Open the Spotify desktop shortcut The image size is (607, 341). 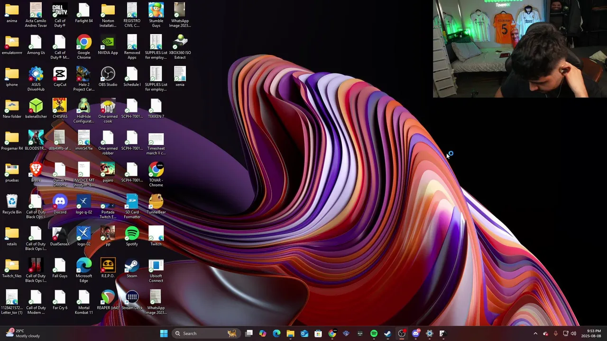pos(132,236)
